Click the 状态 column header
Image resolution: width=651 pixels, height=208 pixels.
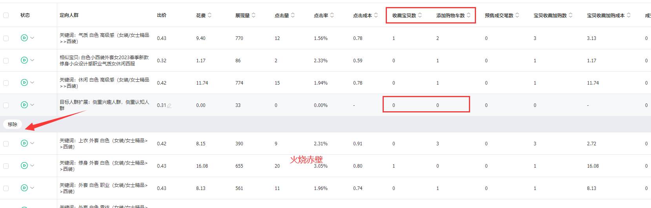point(25,15)
